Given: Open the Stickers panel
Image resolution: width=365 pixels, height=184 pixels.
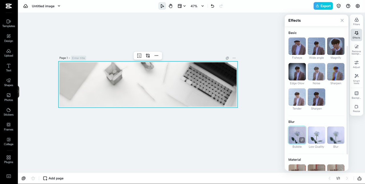Looking at the screenshot, I should (9, 112).
